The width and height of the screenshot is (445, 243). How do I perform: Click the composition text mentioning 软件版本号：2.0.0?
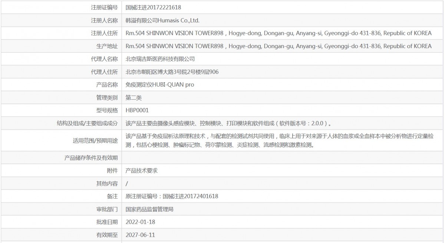[x=228, y=123]
